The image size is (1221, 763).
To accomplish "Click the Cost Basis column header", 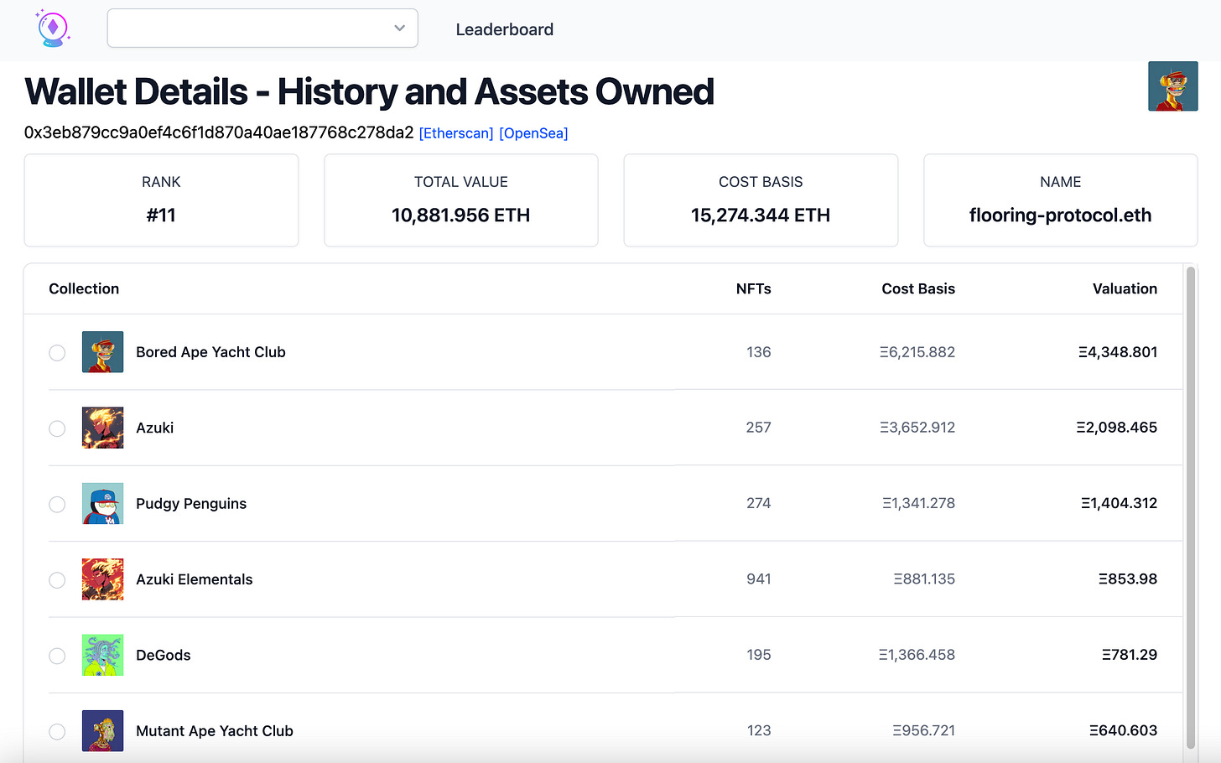I will coord(918,288).
